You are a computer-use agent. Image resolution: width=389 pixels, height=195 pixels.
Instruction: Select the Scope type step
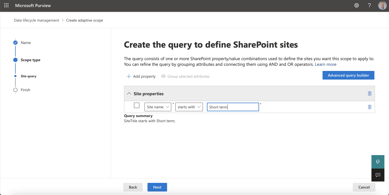[x=30, y=60]
